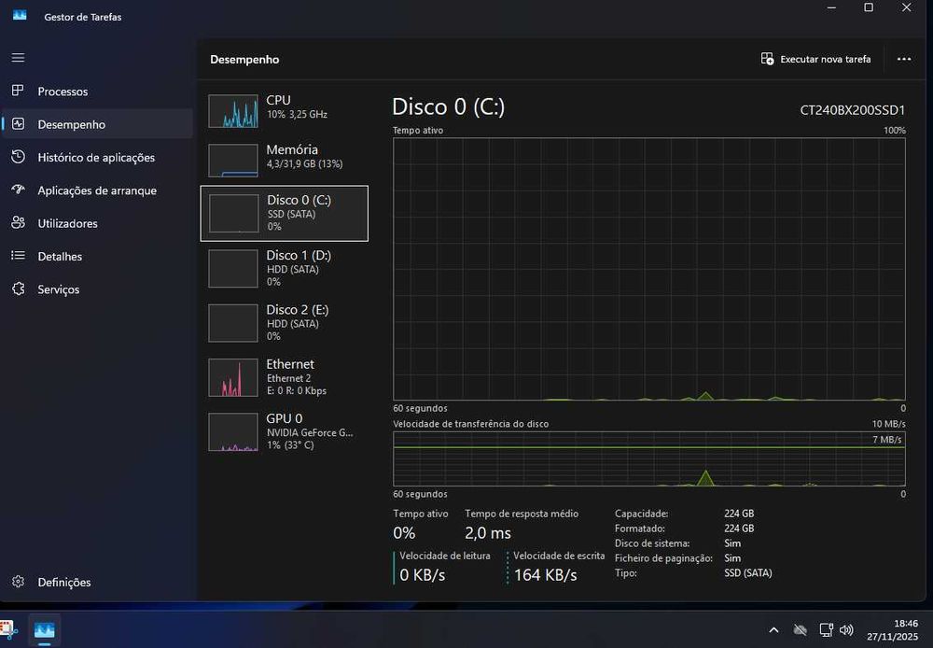Viewport: 933px width, 648px height.
Task: Click the CT240BX200SSD1 model name
Action: pos(853,110)
